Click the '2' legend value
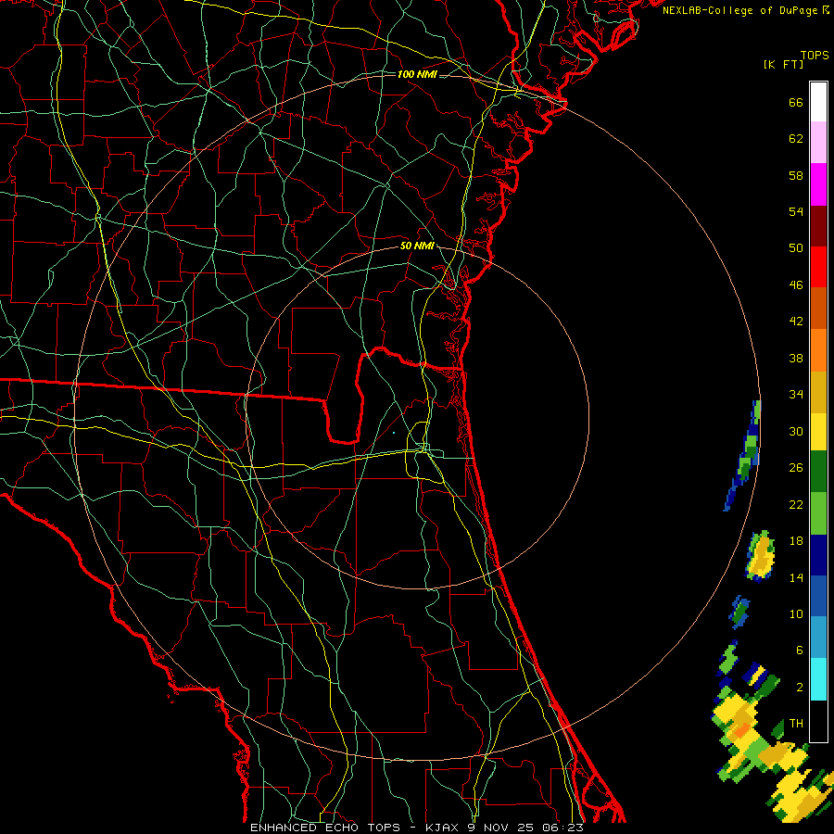The width and height of the screenshot is (834, 834). coord(800,688)
